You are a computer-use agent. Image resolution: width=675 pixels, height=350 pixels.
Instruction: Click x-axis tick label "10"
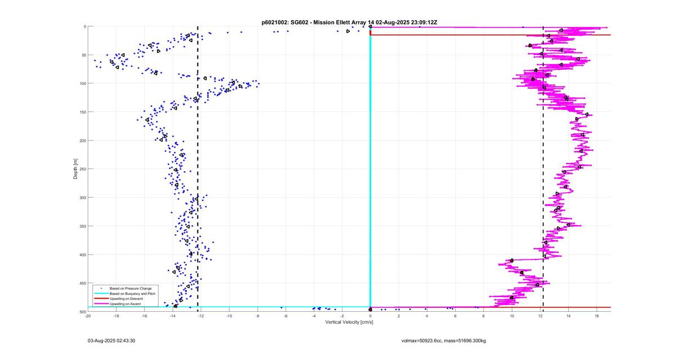512,316
